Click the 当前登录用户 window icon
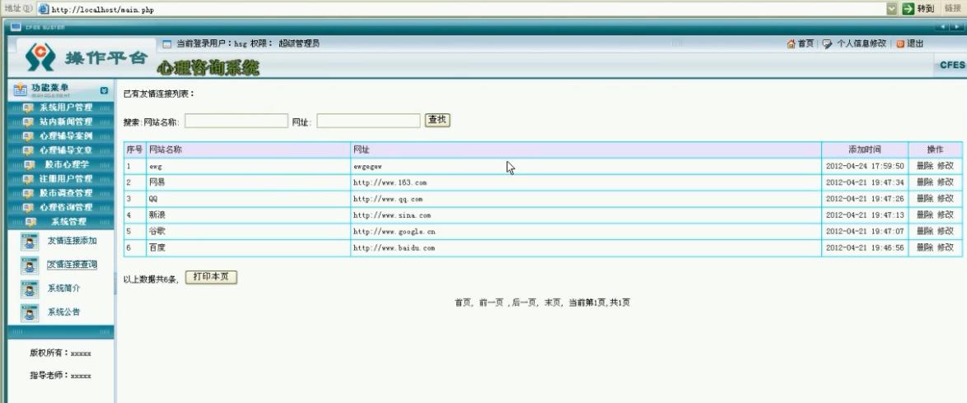The height and width of the screenshot is (403, 967). click(166, 44)
